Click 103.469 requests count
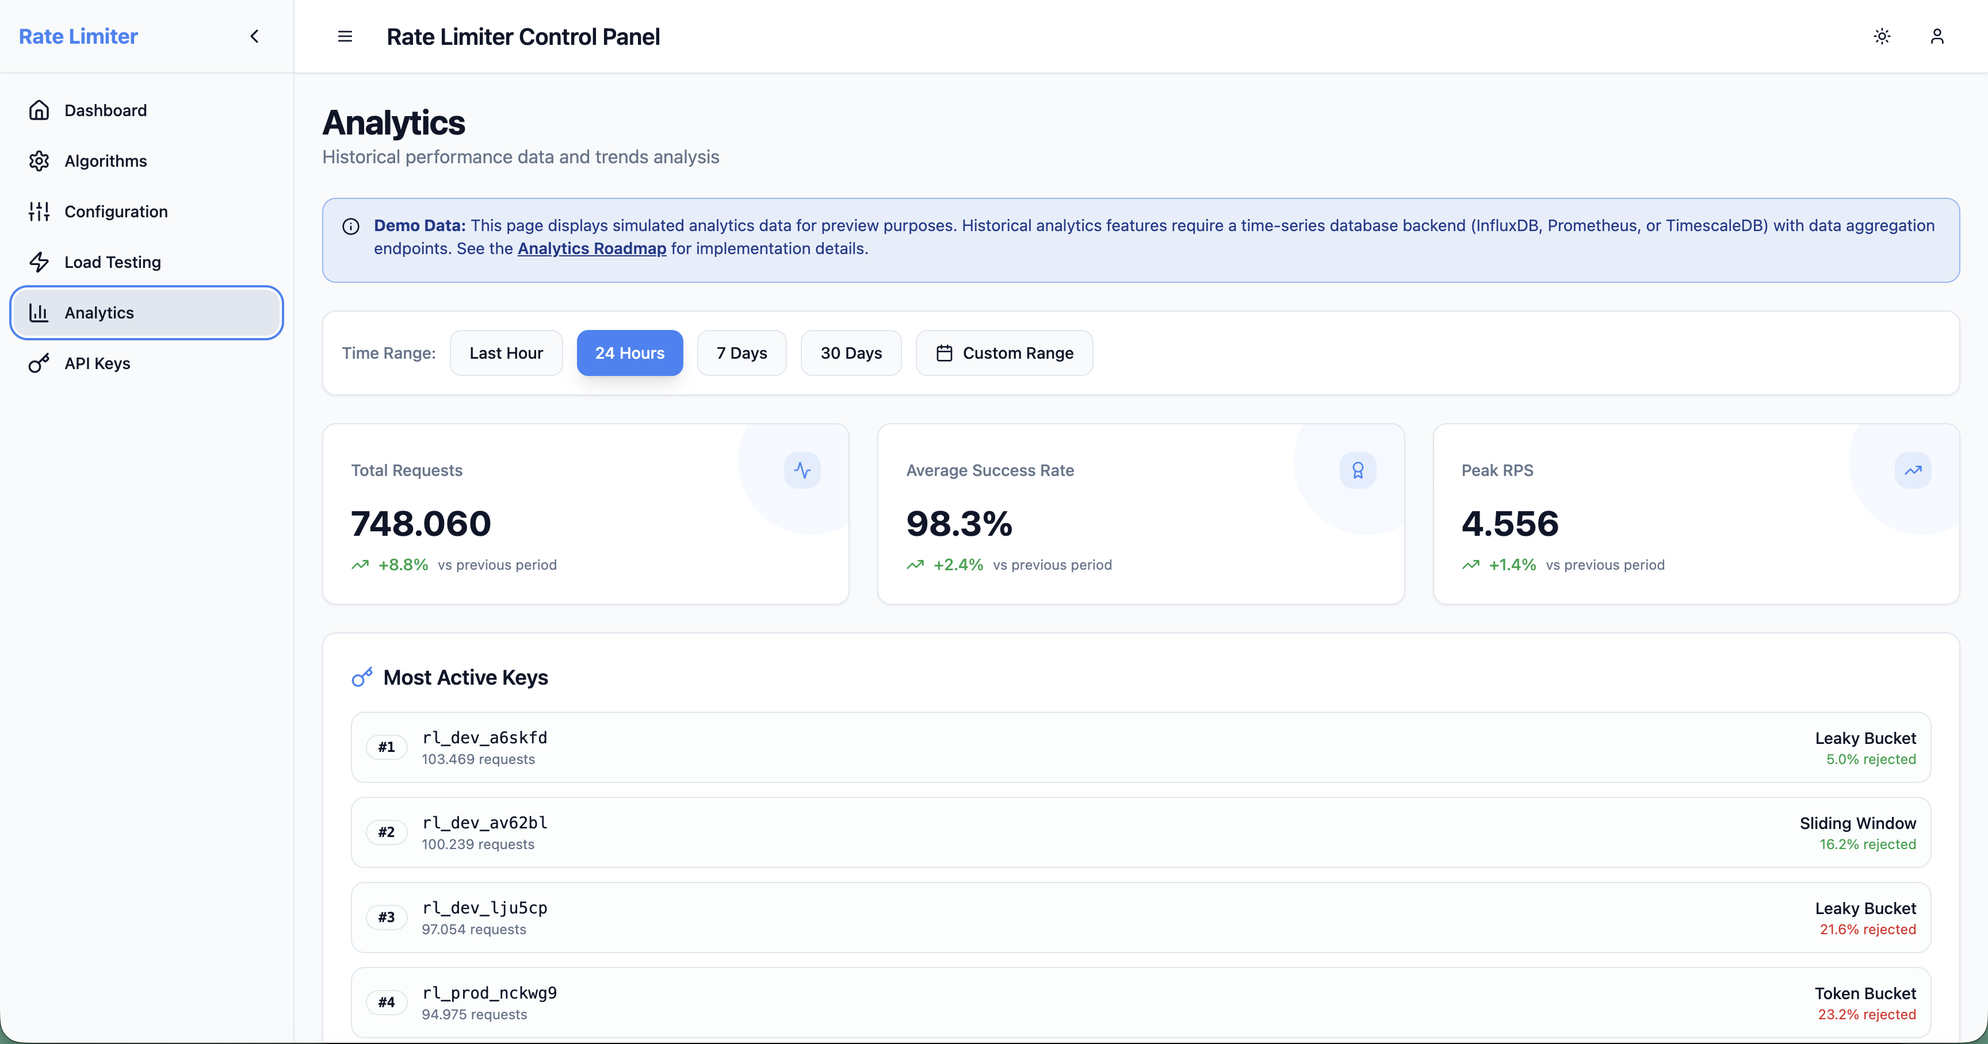Screen dimensions: 1988x1044 click(x=479, y=759)
